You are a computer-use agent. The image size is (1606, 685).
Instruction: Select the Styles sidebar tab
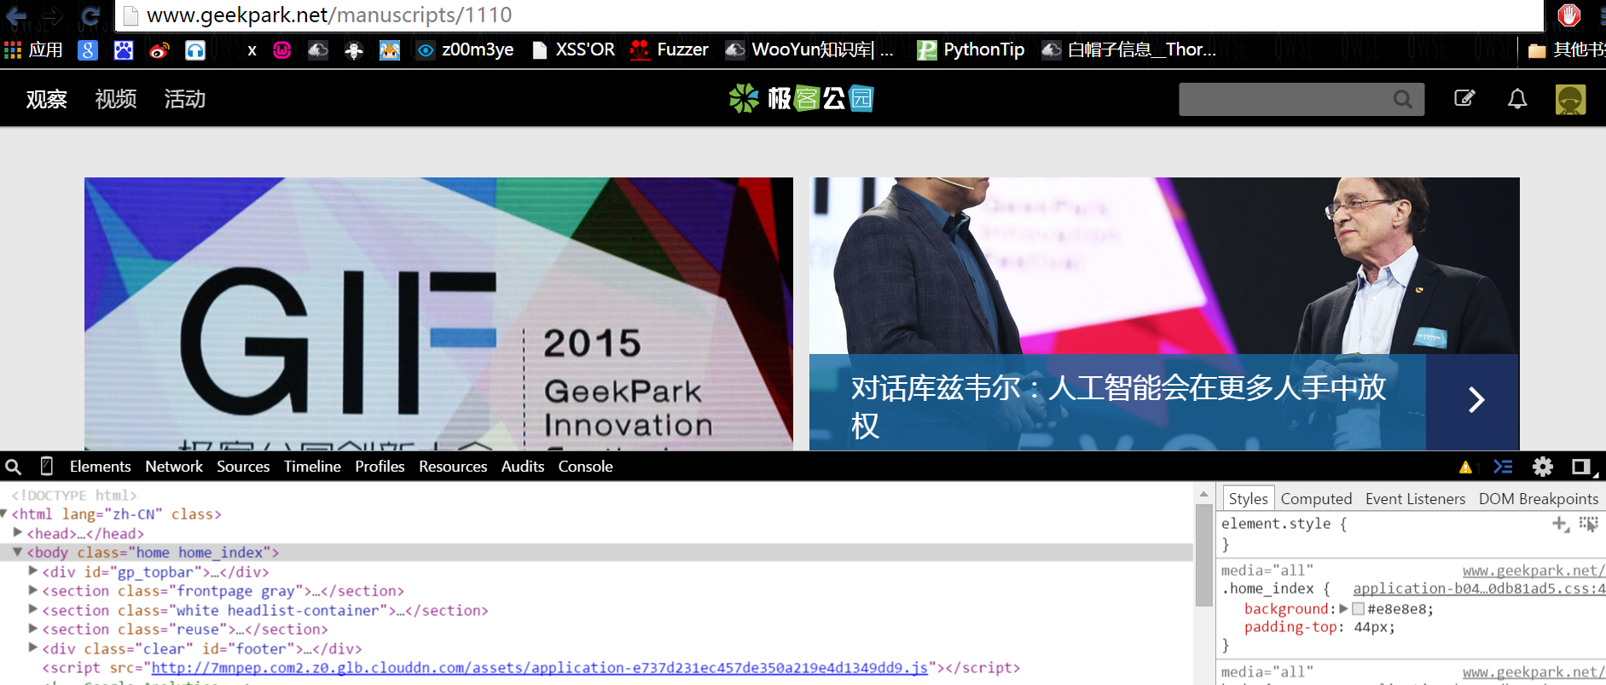(x=1249, y=498)
